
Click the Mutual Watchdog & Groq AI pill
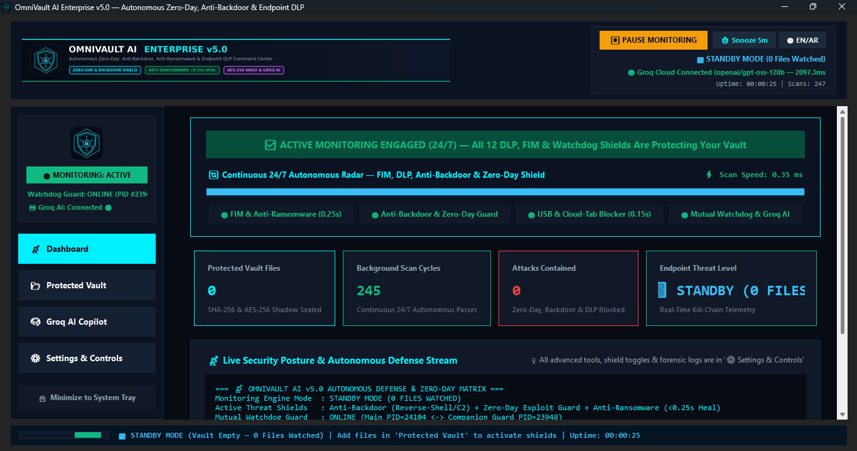point(735,214)
